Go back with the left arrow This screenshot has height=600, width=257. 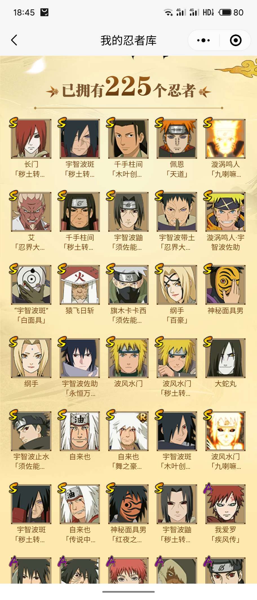[14, 40]
